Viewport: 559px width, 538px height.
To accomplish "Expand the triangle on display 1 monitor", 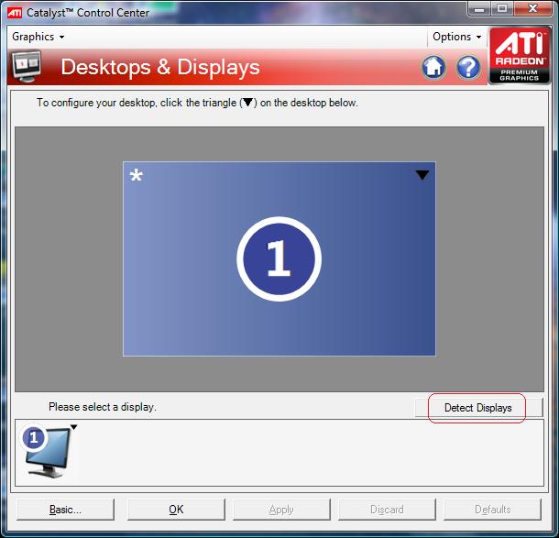I will (x=74, y=427).
